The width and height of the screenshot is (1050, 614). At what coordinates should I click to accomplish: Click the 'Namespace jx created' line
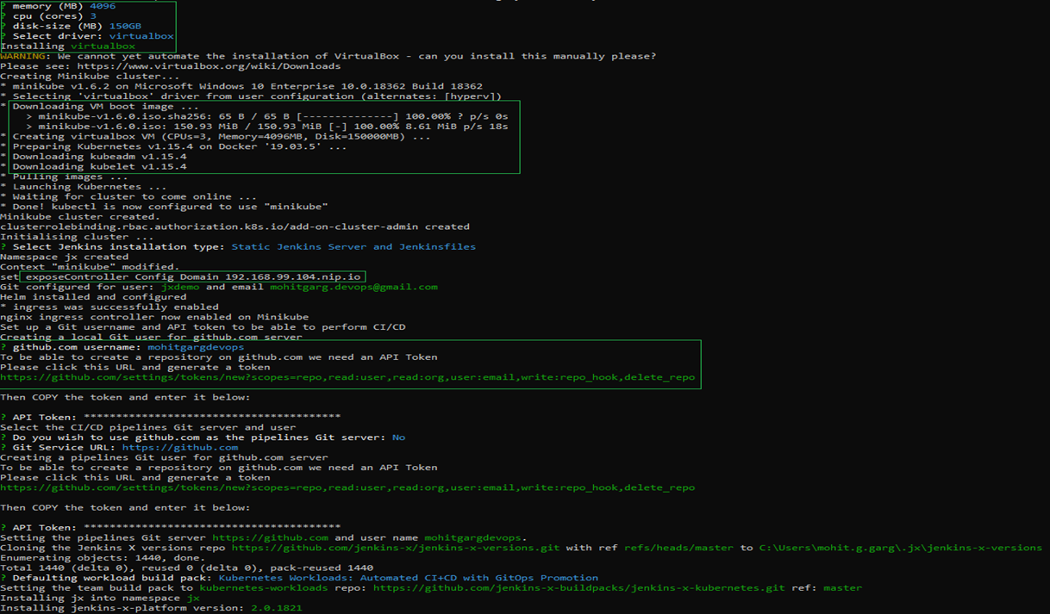pyautogui.click(x=64, y=257)
